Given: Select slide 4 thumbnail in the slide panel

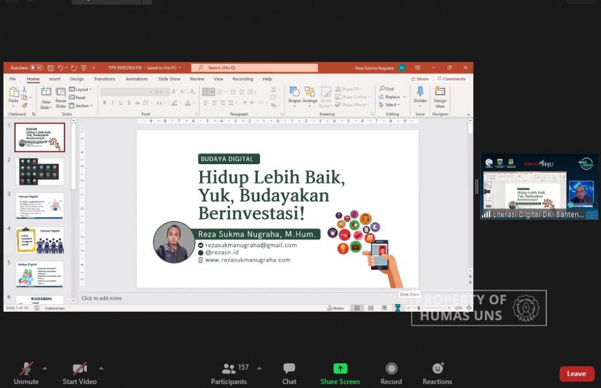Looking at the screenshot, I should pyautogui.click(x=40, y=240).
